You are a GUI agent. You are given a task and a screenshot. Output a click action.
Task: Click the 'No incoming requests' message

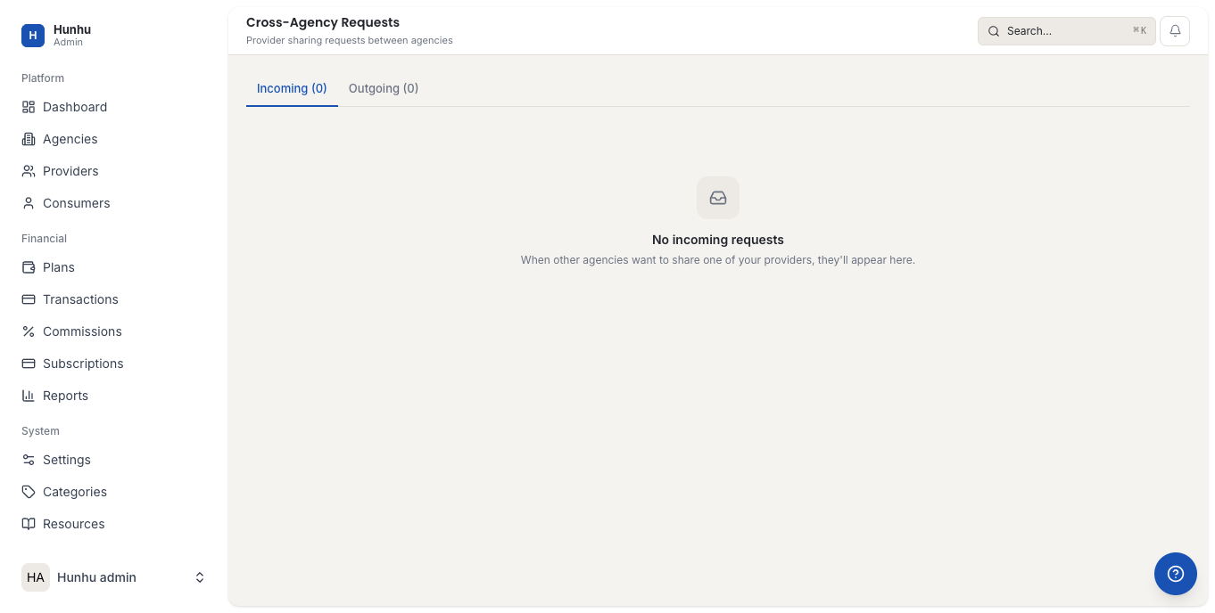(718, 240)
